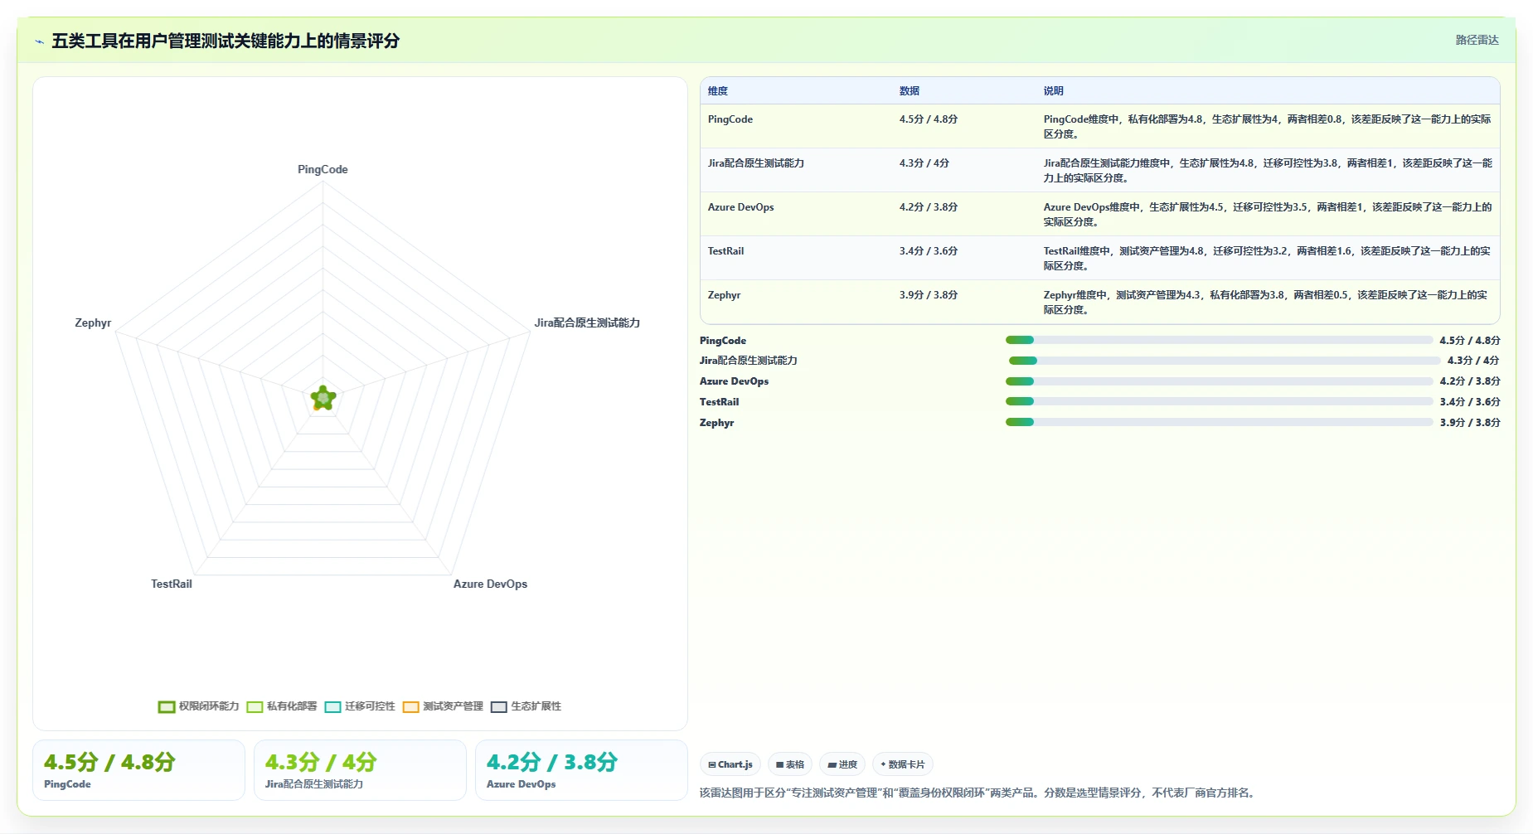Select the Jira配合原生测试能力 table row name
Screen dimensions: 1533x834
click(x=756, y=163)
